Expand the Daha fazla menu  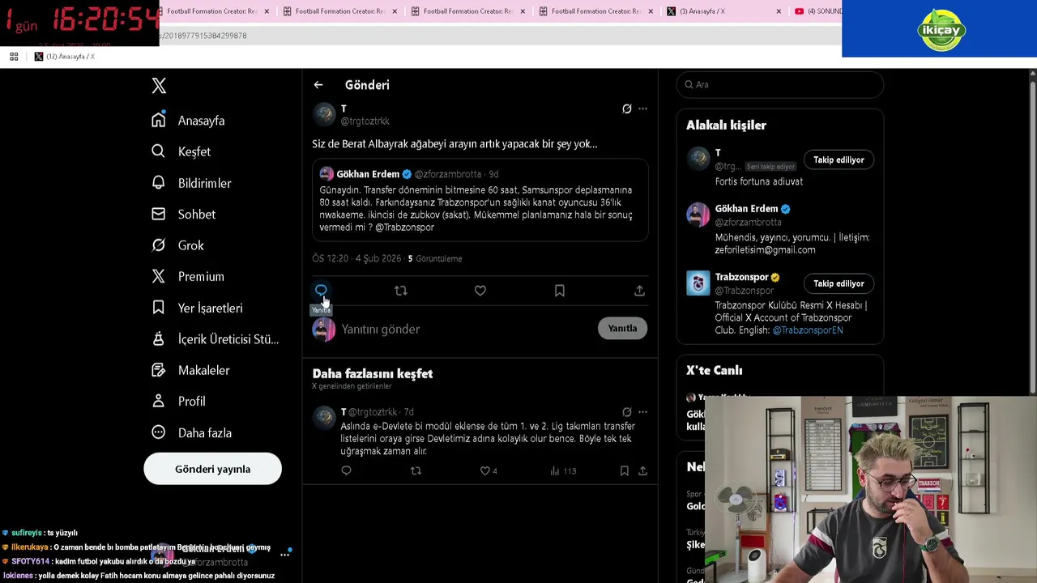191,432
